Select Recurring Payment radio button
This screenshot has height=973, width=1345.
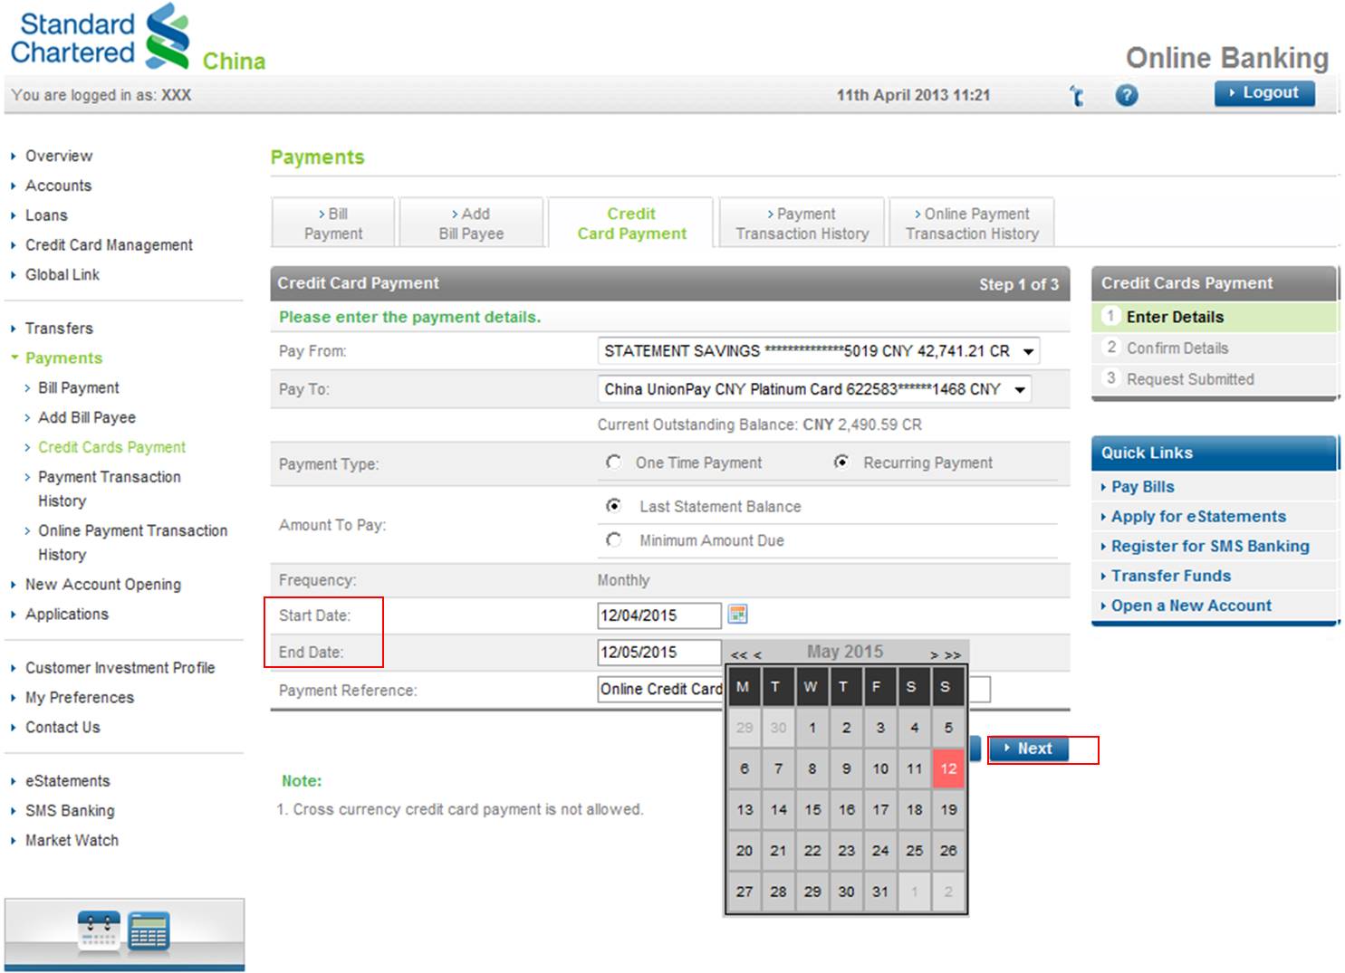point(841,463)
